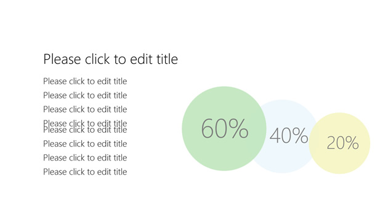Click the digit 4 in 40%
The height and width of the screenshot is (222, 391).
(275, 135)
